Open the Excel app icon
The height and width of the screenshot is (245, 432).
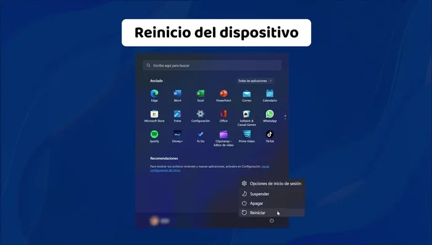tap(201, 96)
